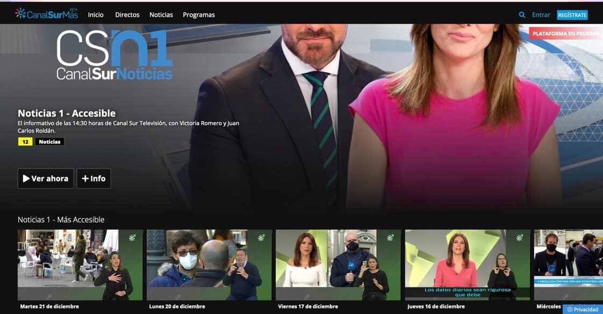
Task: Click the yellow 12 age rating badge
Action: tap(25, 142)
